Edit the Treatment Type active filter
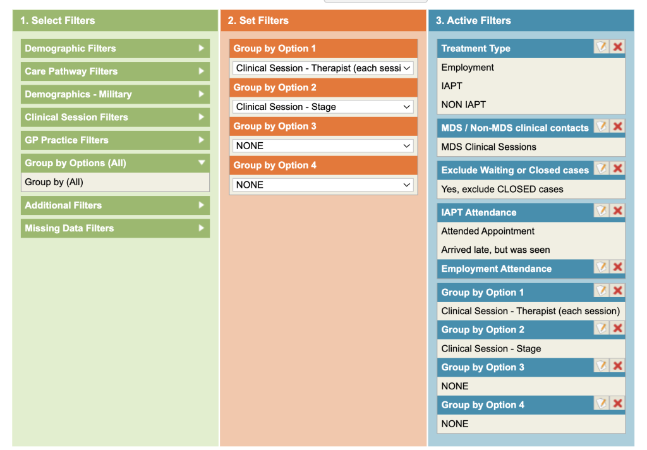This screenshot has height=450, width=647. [602, 47]
